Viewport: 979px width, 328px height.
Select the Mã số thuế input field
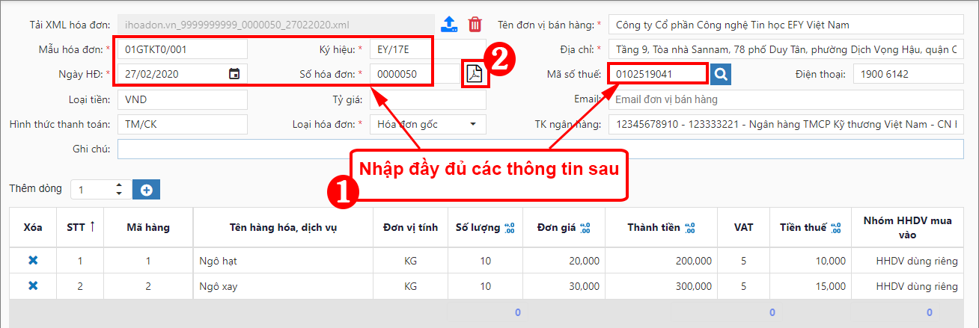click(x=658, y=74)
